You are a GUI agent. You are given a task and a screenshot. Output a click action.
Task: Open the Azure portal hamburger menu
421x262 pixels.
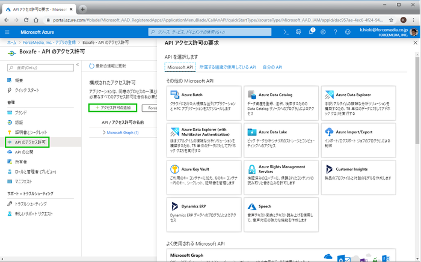click(7, 32)
